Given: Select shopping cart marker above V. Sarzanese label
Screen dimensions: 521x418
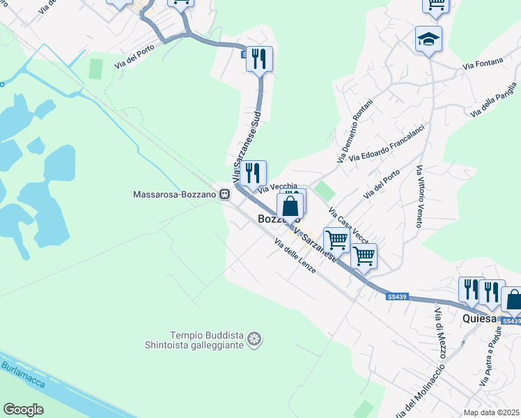Looking at the screenshot, I should [x=336, y=242].
